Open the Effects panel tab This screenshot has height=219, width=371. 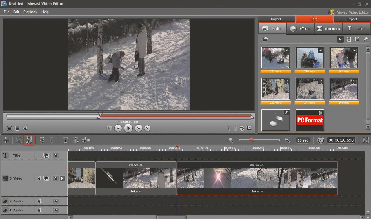(300, 29)
